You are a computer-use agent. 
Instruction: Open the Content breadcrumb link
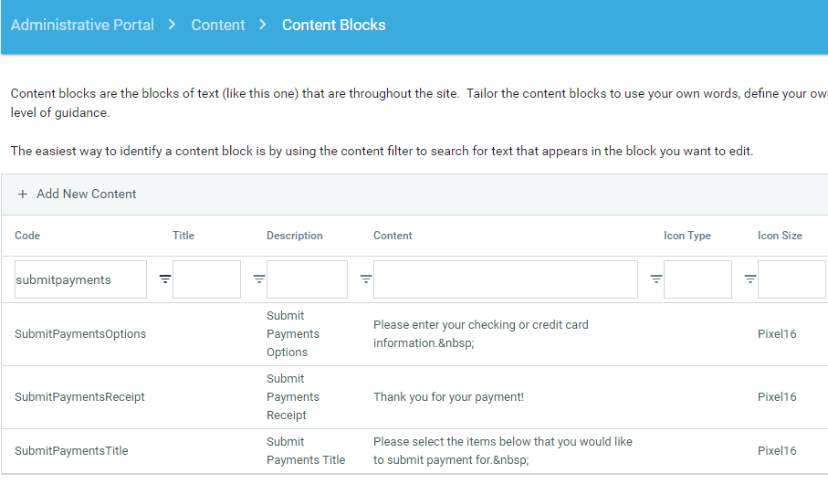click(x=218, y=25)
